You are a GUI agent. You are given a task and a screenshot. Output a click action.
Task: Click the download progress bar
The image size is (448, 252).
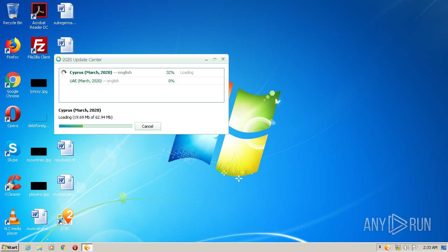tap(96, 126)
